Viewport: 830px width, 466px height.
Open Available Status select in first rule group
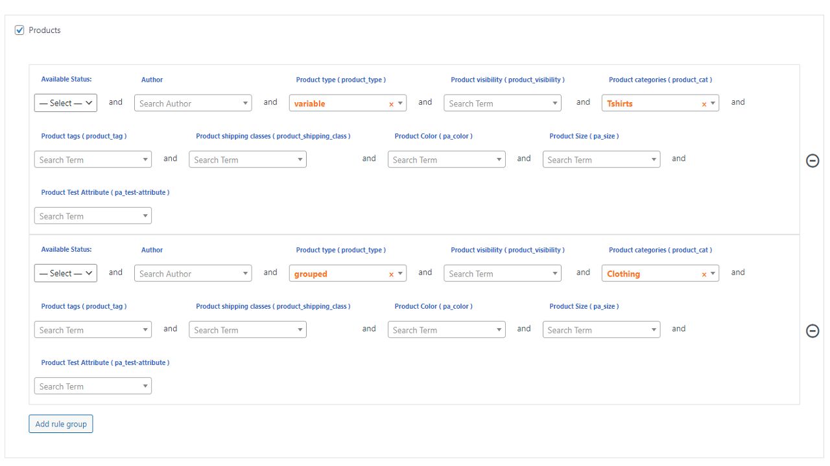coord(65,103)
